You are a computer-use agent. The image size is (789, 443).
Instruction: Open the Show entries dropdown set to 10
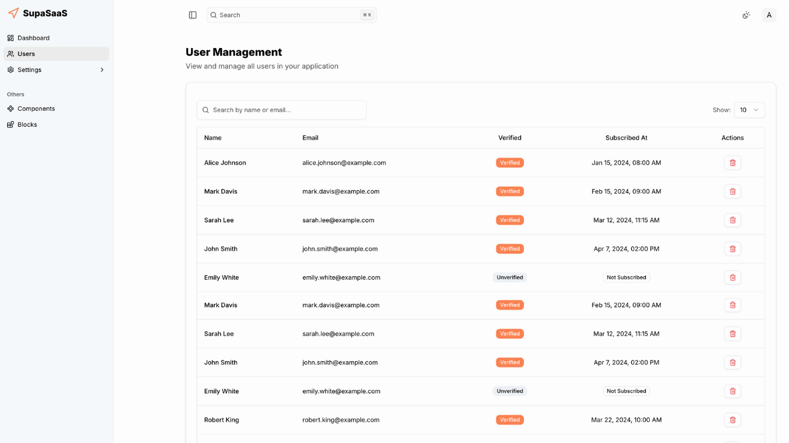(749, 110)
